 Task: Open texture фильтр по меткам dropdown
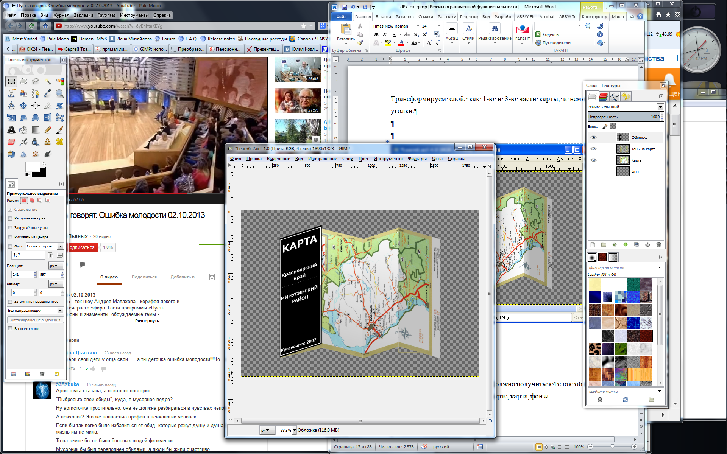pos(660,267)
